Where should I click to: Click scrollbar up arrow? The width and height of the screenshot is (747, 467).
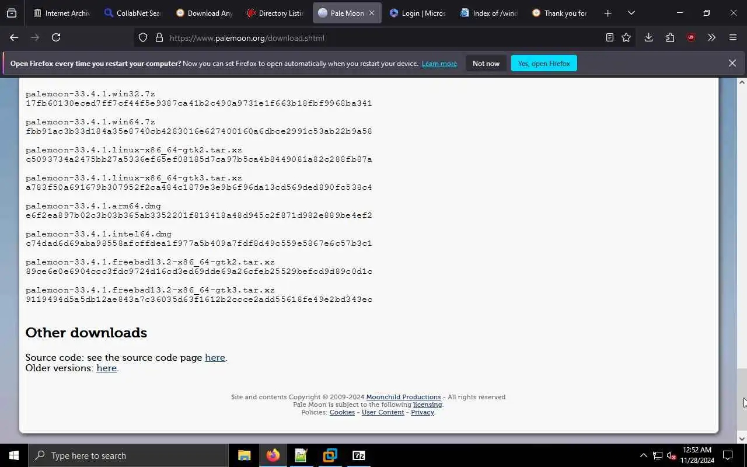click(742, 82)
